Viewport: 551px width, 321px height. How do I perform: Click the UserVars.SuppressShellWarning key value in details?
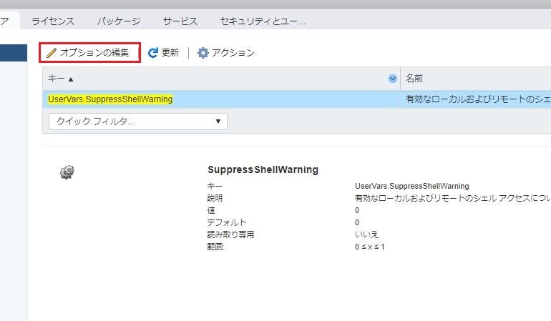click(x=412, y=186)
